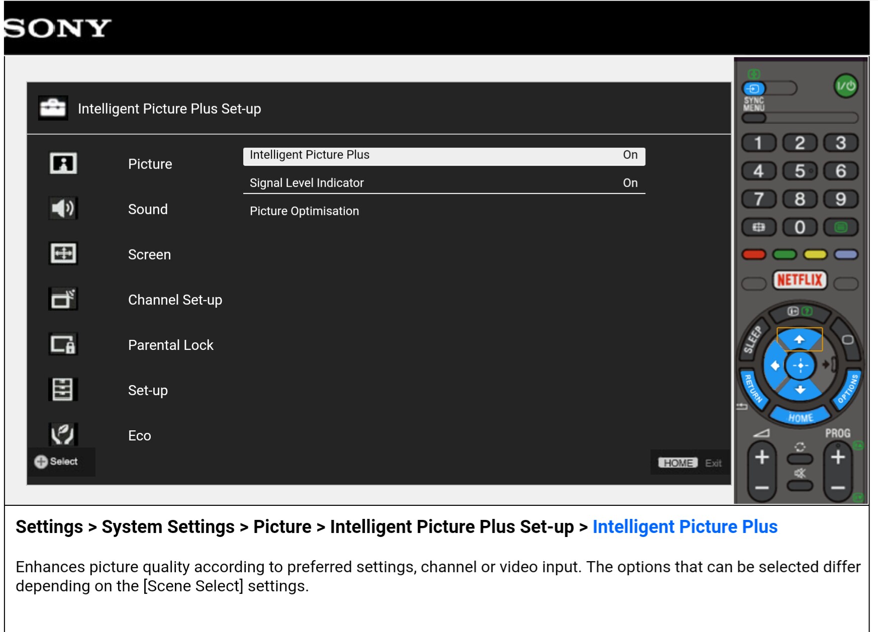878x632 pixels.
Task: Open Picture Optimisation submenu
Action: point(304,211)
